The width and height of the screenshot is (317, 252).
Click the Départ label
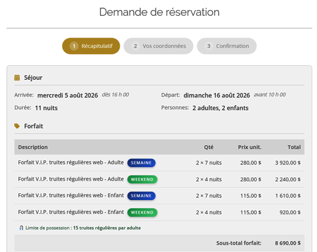(170, 95)
